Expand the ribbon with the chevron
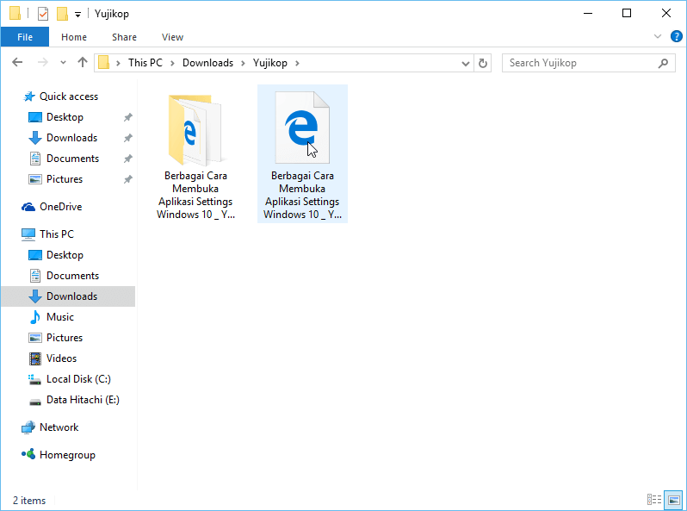The height and width of the screenshot is (511, 687). pyautogui.click(x=657, y=36)
